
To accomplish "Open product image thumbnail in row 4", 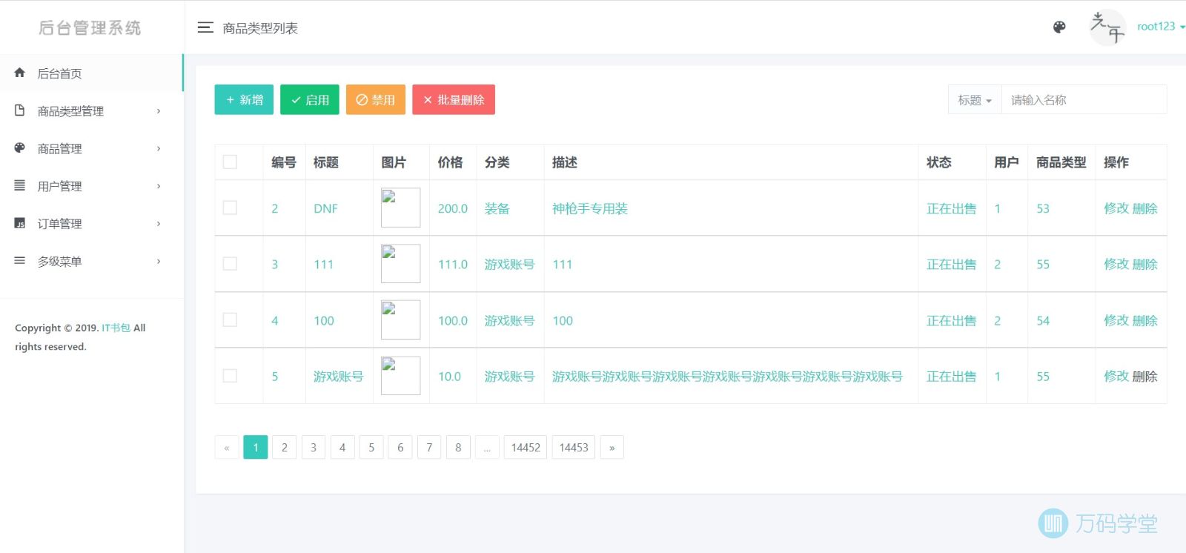I will pos(400,319).
